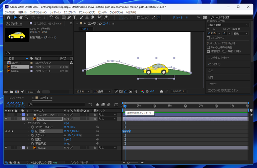Toggle the shy layers icon in timeline
Screen dimensions: 257x168
pos(97,105)
